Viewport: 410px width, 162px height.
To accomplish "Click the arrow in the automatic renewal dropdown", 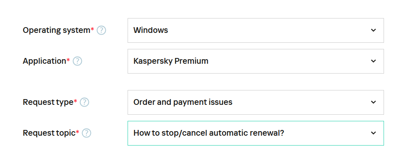I will 373,133.
